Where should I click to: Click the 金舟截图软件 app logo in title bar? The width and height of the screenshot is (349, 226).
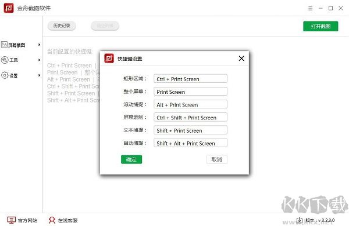pos(9,8)
